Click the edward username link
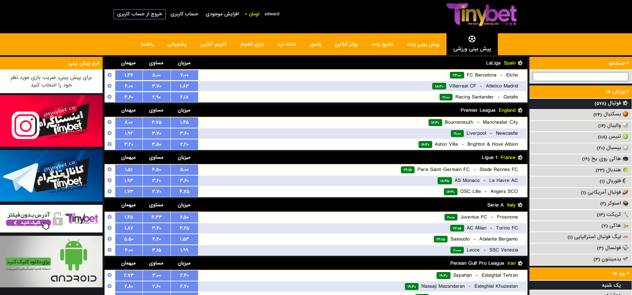This screenshot has width=632, height=295. click(272, 14)
